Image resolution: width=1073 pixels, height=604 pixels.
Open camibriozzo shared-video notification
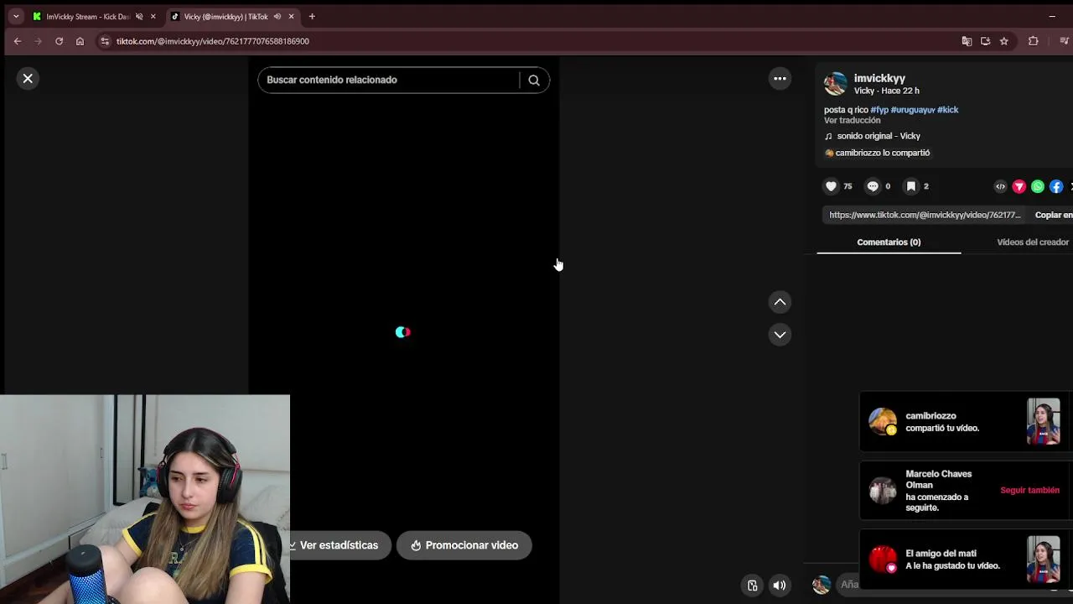[966, 421]
